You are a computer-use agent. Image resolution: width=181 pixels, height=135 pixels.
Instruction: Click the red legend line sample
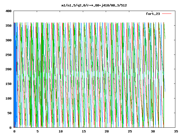167,14
